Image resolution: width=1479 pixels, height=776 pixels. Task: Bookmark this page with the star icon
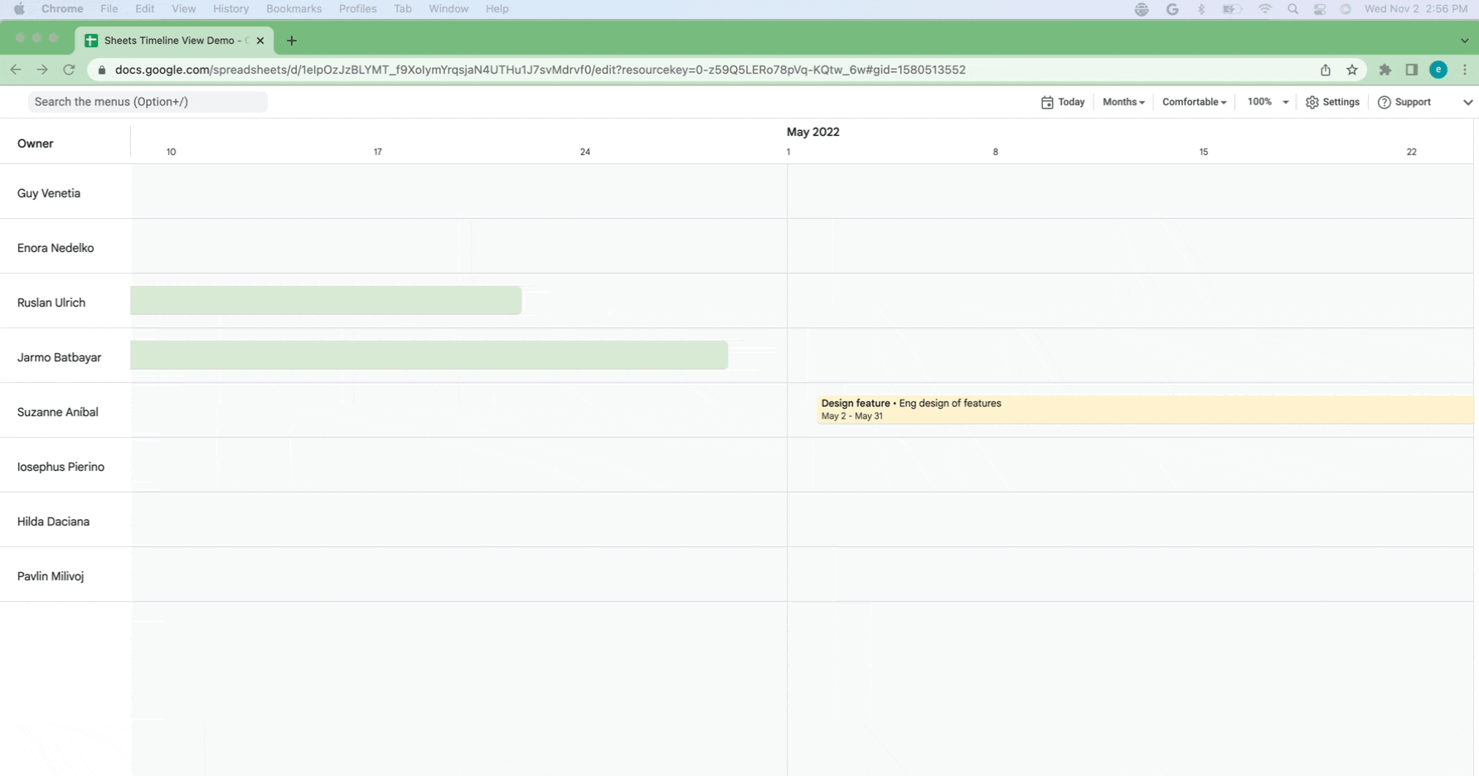coord(1352,70)
